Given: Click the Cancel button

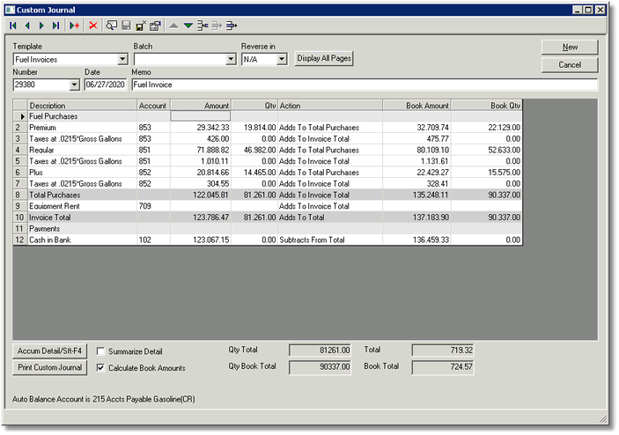Looking at the screenshot, I should click(x=570, y=65).
